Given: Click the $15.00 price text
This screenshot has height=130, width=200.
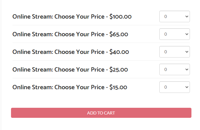Looking at the screenshot, I should (x=118, y=87).
